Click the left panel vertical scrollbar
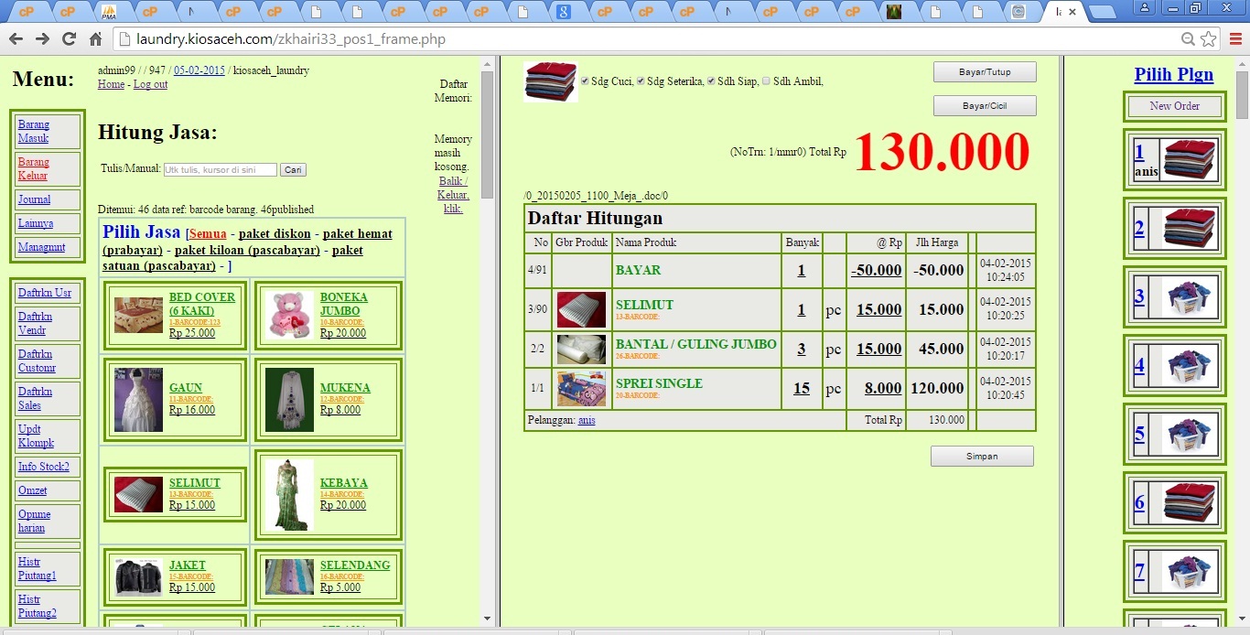1250x635 pixels. tap(487, 348)
